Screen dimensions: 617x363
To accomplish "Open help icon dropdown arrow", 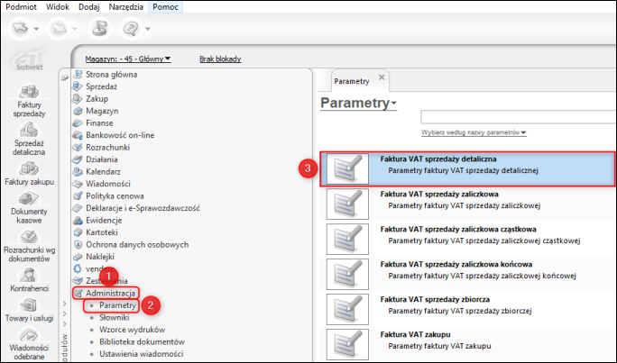I will pyautogui.click(x=148, y=29).
